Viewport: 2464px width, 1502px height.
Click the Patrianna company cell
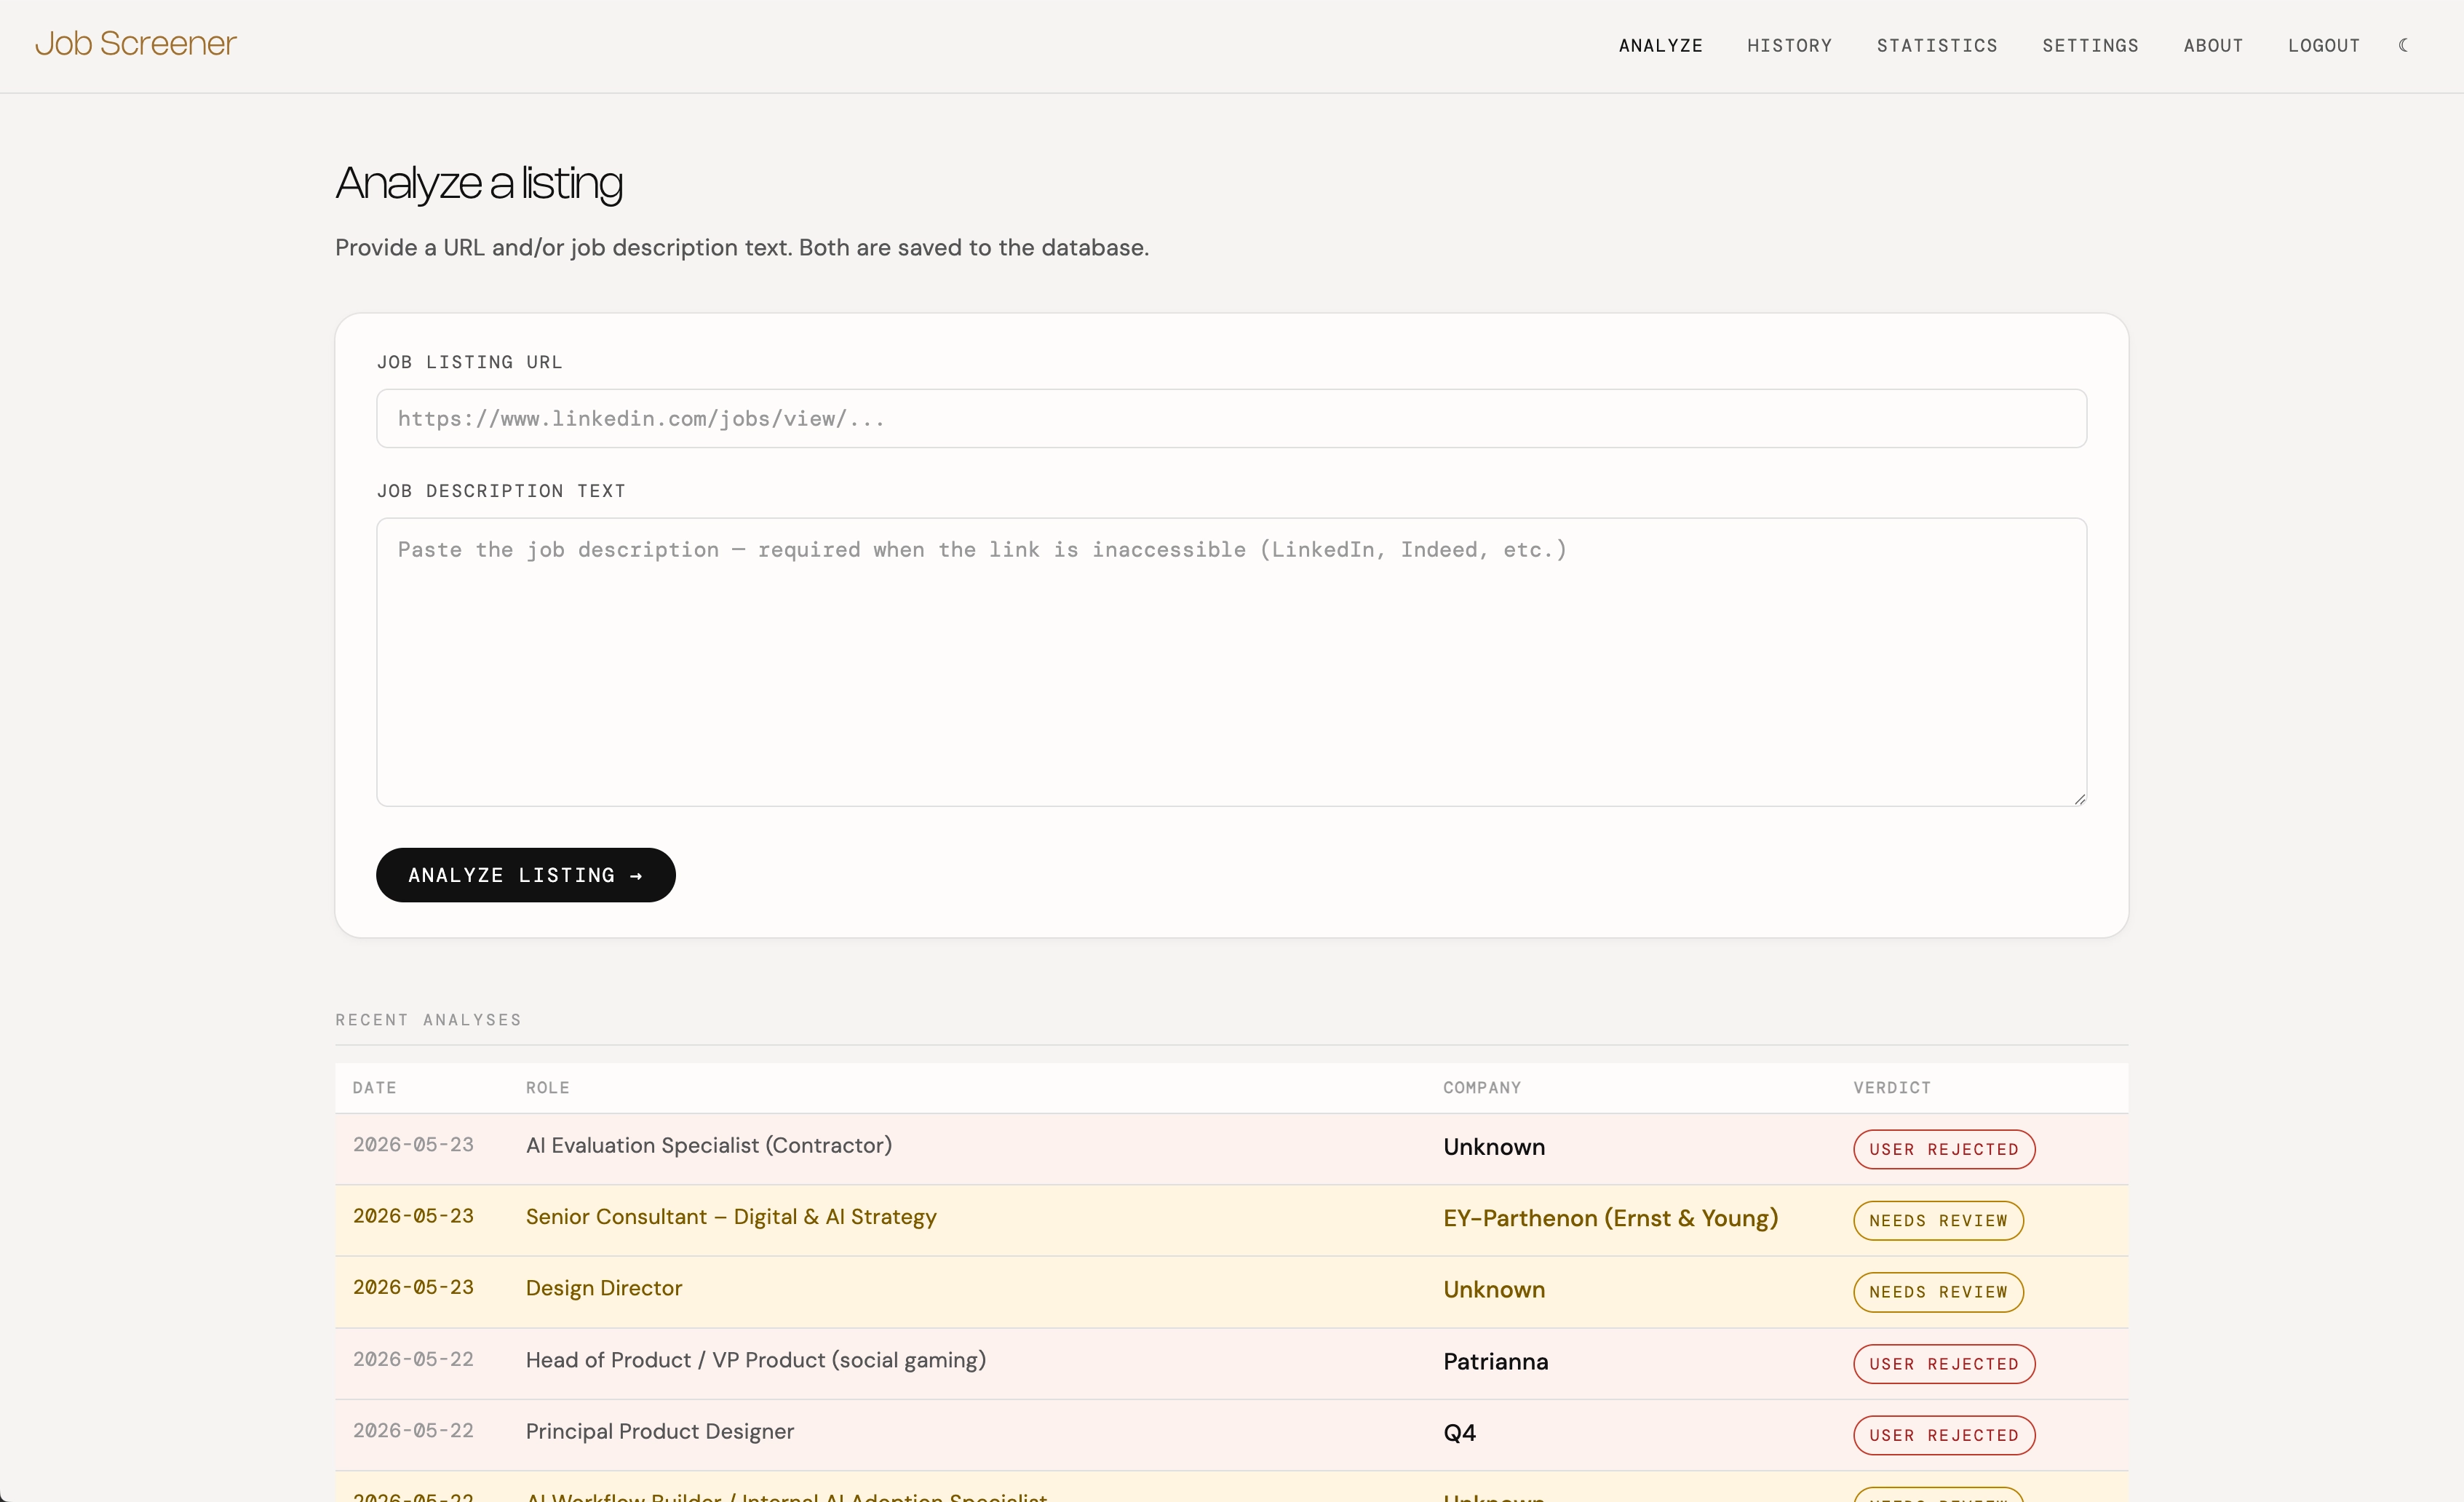(x=1495, y=1361)
